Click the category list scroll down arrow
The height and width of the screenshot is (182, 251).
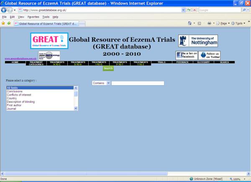(x=76, y=108)
